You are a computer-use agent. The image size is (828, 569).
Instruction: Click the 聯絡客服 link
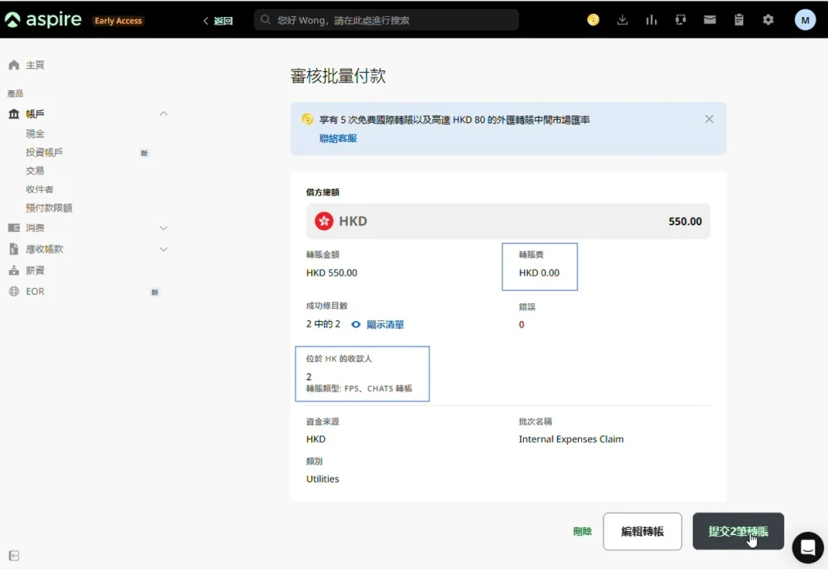coord(338,138)
